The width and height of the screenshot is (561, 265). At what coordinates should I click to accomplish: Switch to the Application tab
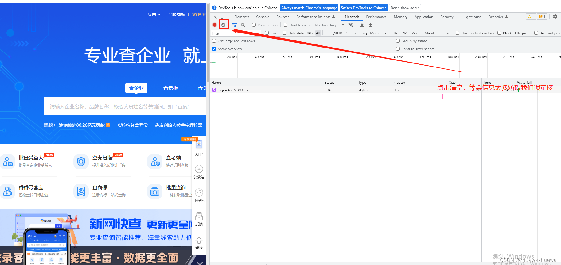(x=424, y=17)
